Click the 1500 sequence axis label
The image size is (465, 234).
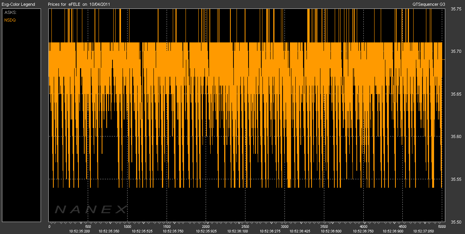coord(167,227)
